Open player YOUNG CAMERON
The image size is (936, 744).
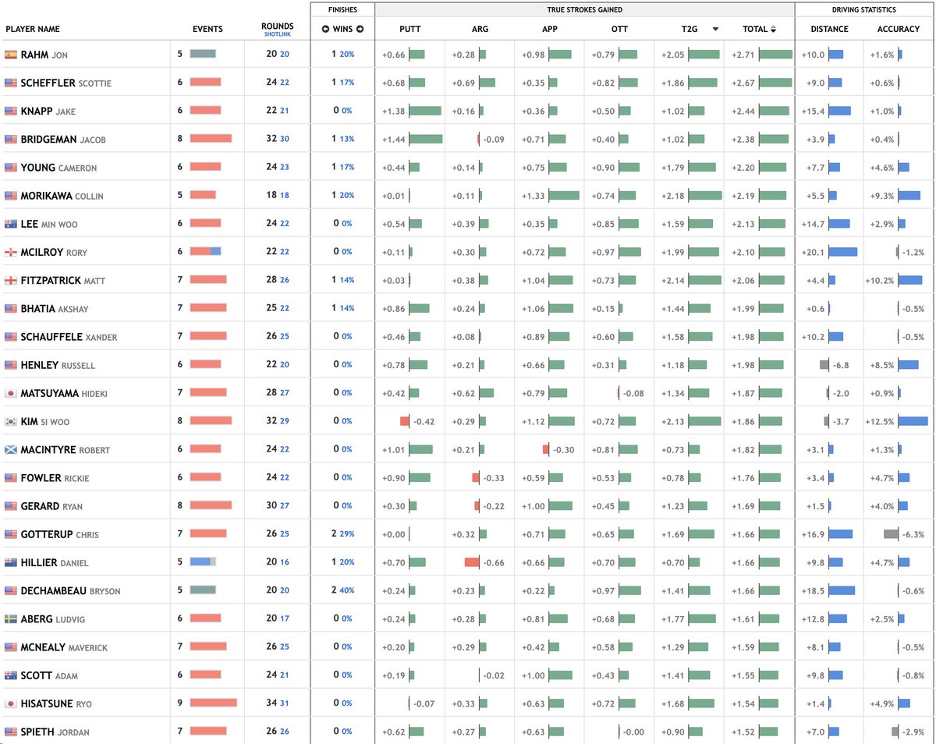(x=59, y=168)
